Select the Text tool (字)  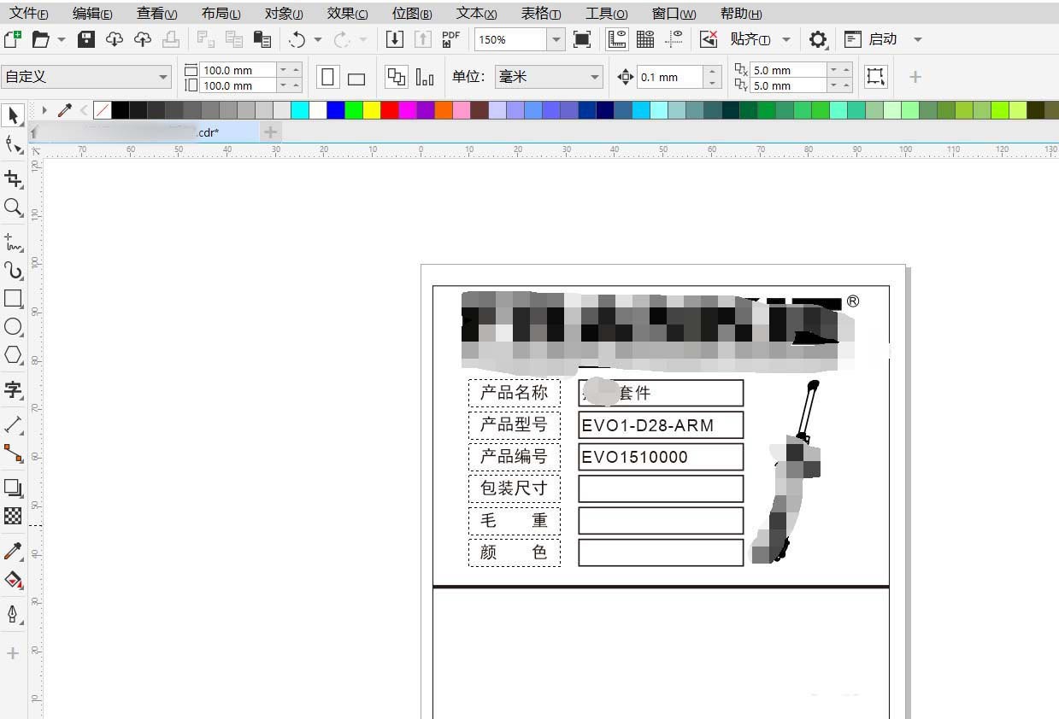pos(14,390)
